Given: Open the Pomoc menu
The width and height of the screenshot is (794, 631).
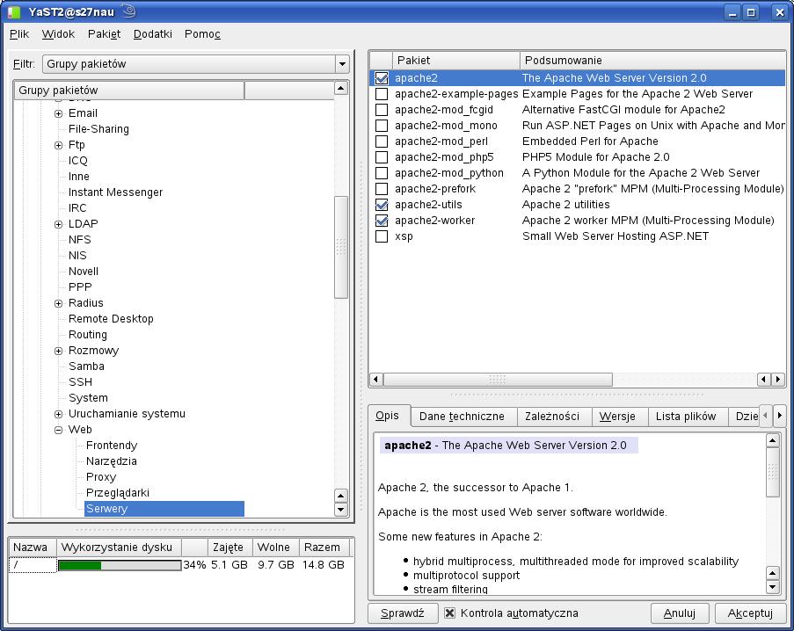Looking at the screenshot, I should 202,34.
